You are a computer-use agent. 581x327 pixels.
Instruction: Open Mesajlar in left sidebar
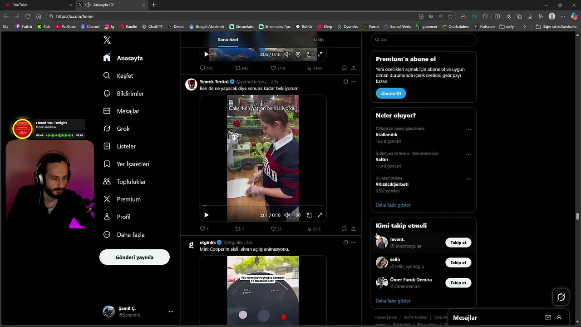tap(121, 111)
